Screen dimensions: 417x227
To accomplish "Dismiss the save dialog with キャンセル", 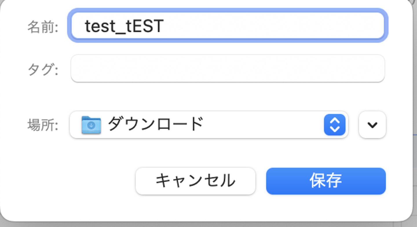I will click(x=195, y=181).
